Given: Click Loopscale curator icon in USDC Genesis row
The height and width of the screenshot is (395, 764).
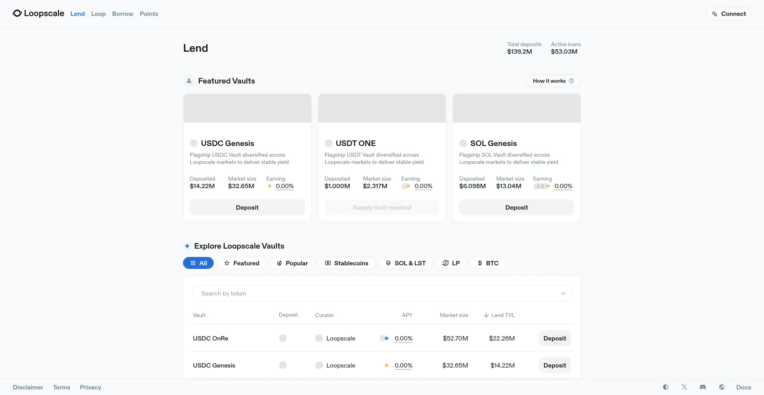Looking at the screenshot, I should [x=319, y=365].
